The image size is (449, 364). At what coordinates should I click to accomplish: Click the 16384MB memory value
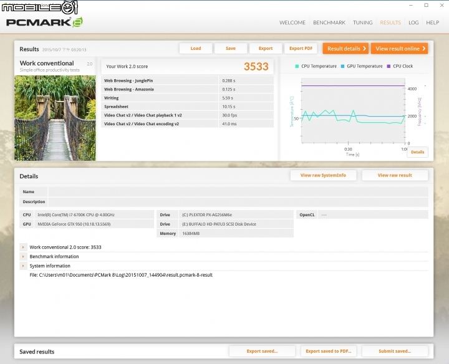(236, 234)
